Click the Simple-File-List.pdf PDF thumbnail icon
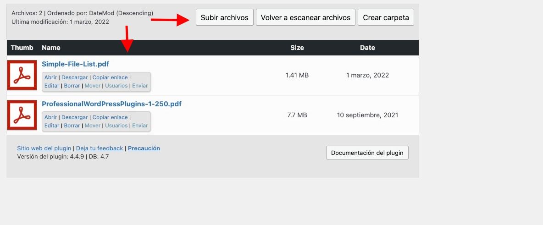The image size is (543, 225). click(x=22, y=75)
